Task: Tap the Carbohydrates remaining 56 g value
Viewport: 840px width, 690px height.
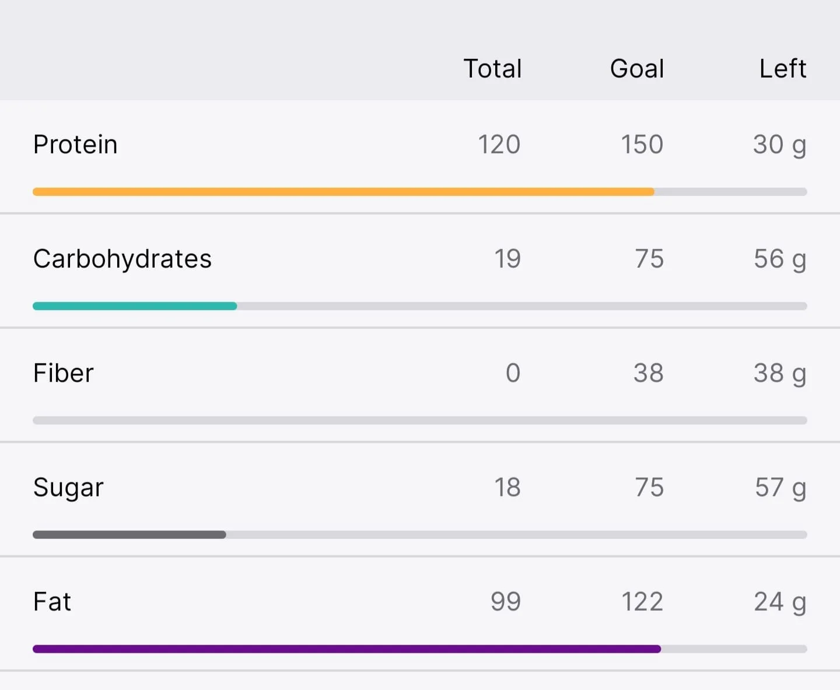Action: pos(780,260)
